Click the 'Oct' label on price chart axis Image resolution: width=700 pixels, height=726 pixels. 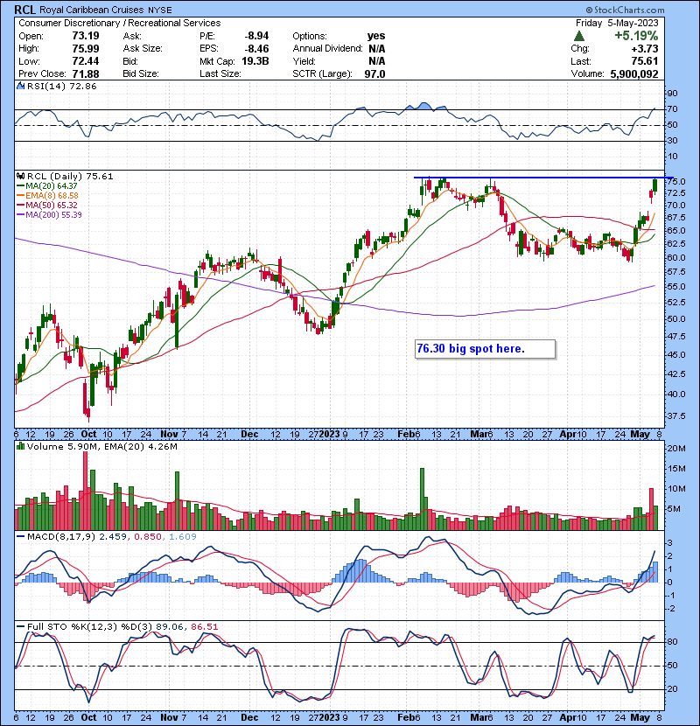[88, 435]
